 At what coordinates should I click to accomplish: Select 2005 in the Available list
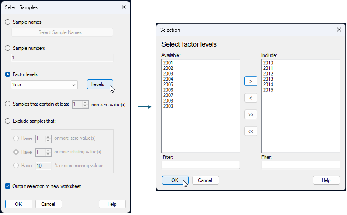168,85
